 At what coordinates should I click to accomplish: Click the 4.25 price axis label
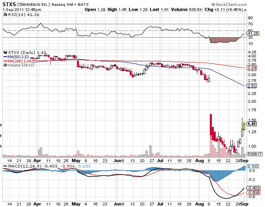coord(252,52)
